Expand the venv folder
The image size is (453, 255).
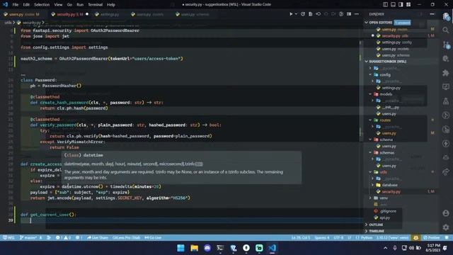coord(370,198)
